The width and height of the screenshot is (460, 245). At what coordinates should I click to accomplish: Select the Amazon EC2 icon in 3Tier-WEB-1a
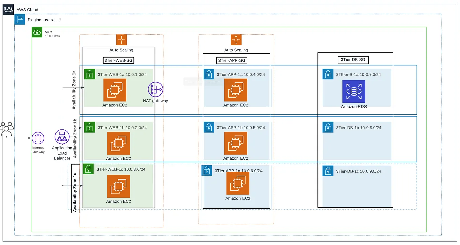(115, 90)
